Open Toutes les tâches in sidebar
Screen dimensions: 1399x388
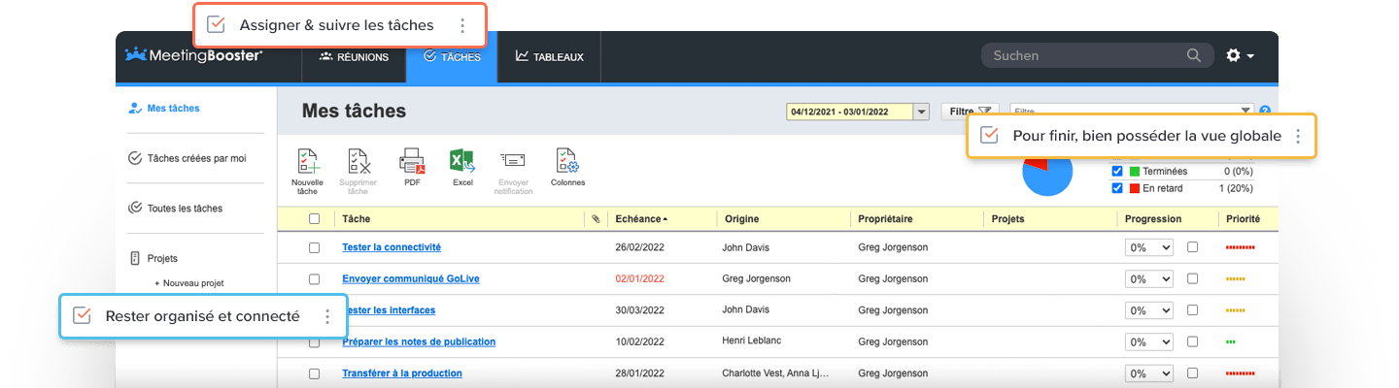(x=185, y=208)
